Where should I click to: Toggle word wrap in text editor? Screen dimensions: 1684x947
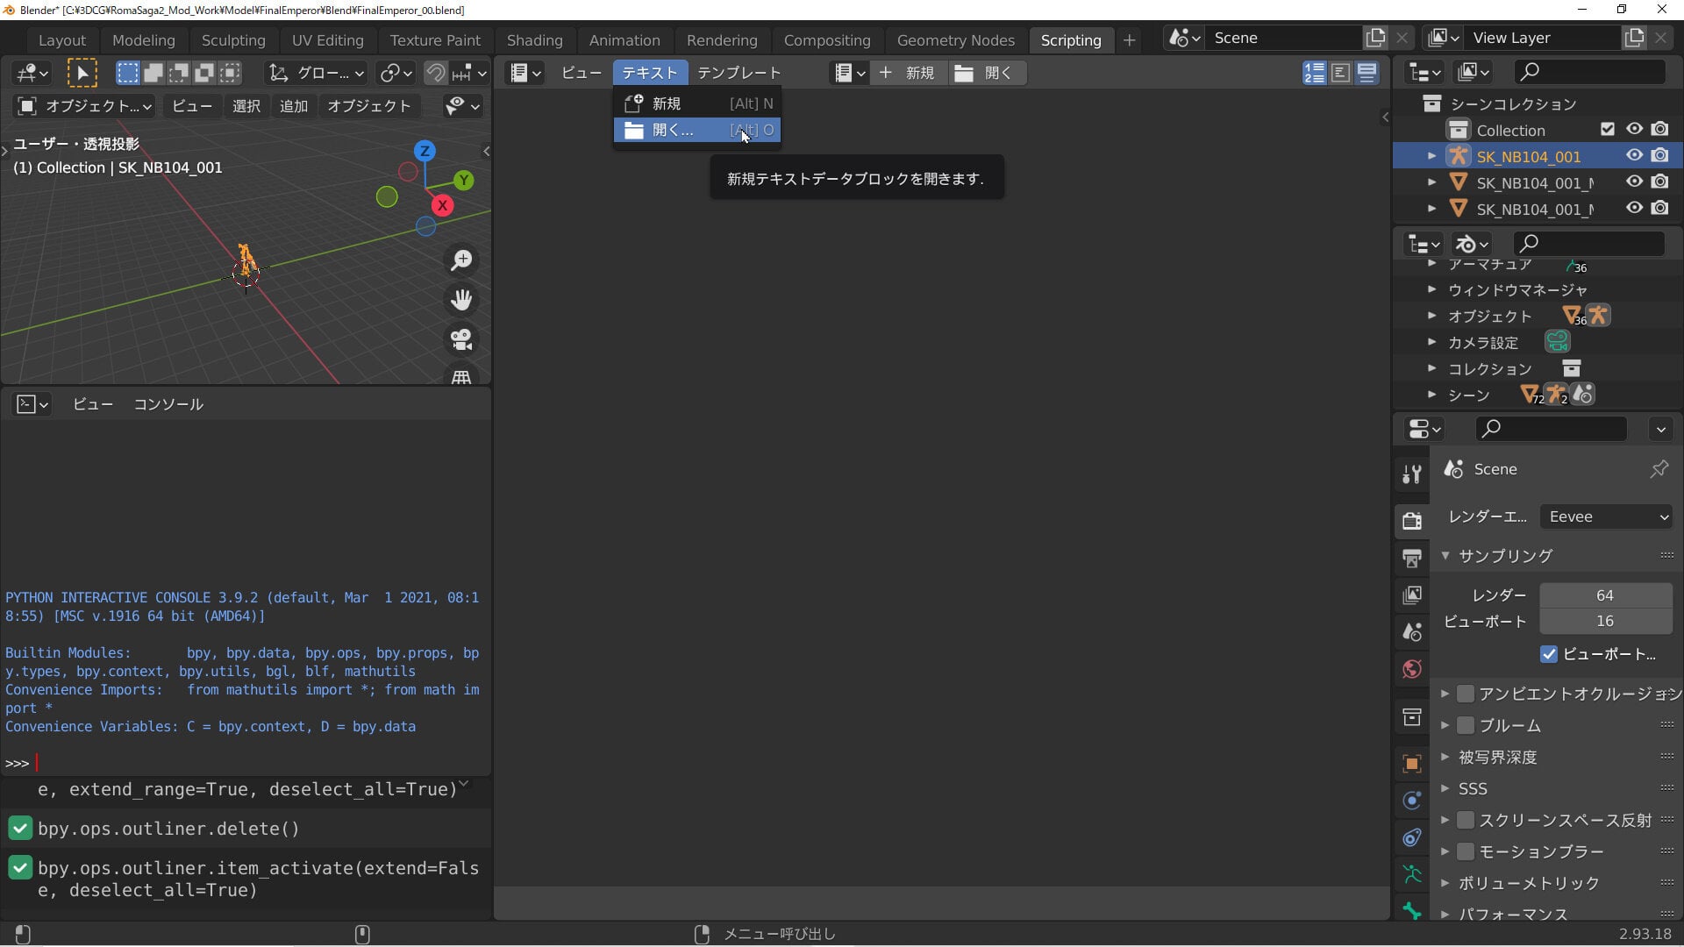click(x=1340, y=73)
